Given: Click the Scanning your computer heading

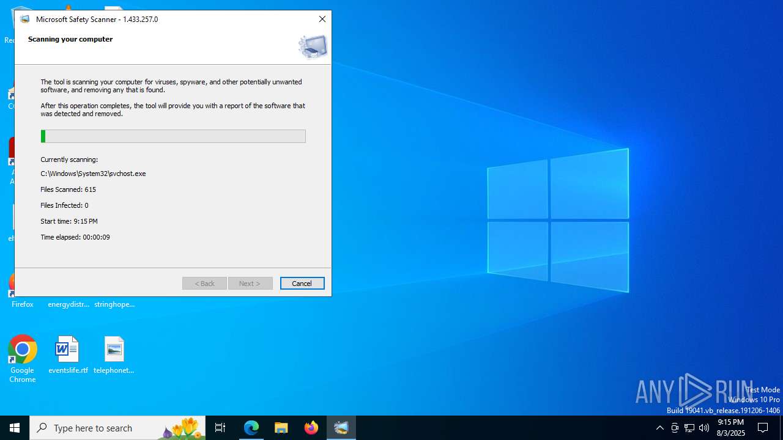Looking at the screenshot, I should click(x=70, y=39).
